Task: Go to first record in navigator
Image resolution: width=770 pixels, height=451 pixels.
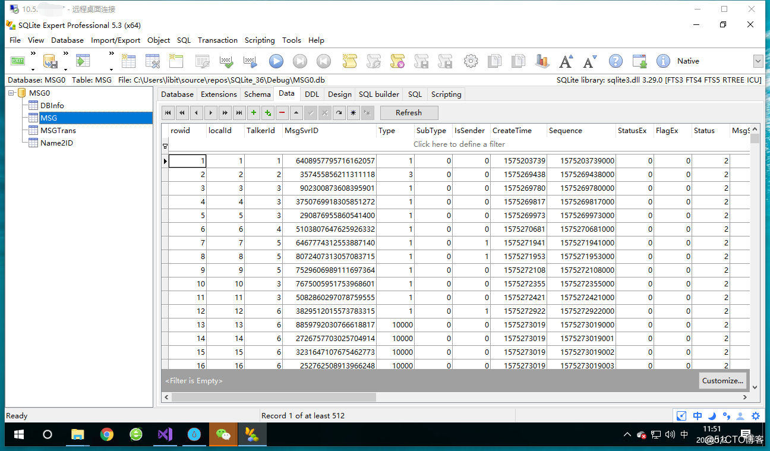Action: (x=168, y=112)
